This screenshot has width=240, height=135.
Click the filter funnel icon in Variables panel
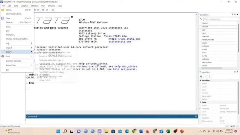tap(232, 14)
